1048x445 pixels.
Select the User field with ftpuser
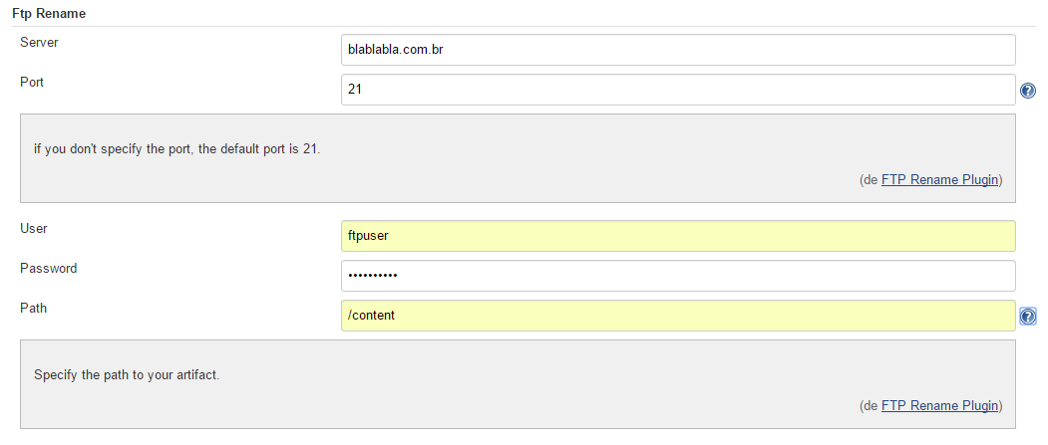click(678, 236)
